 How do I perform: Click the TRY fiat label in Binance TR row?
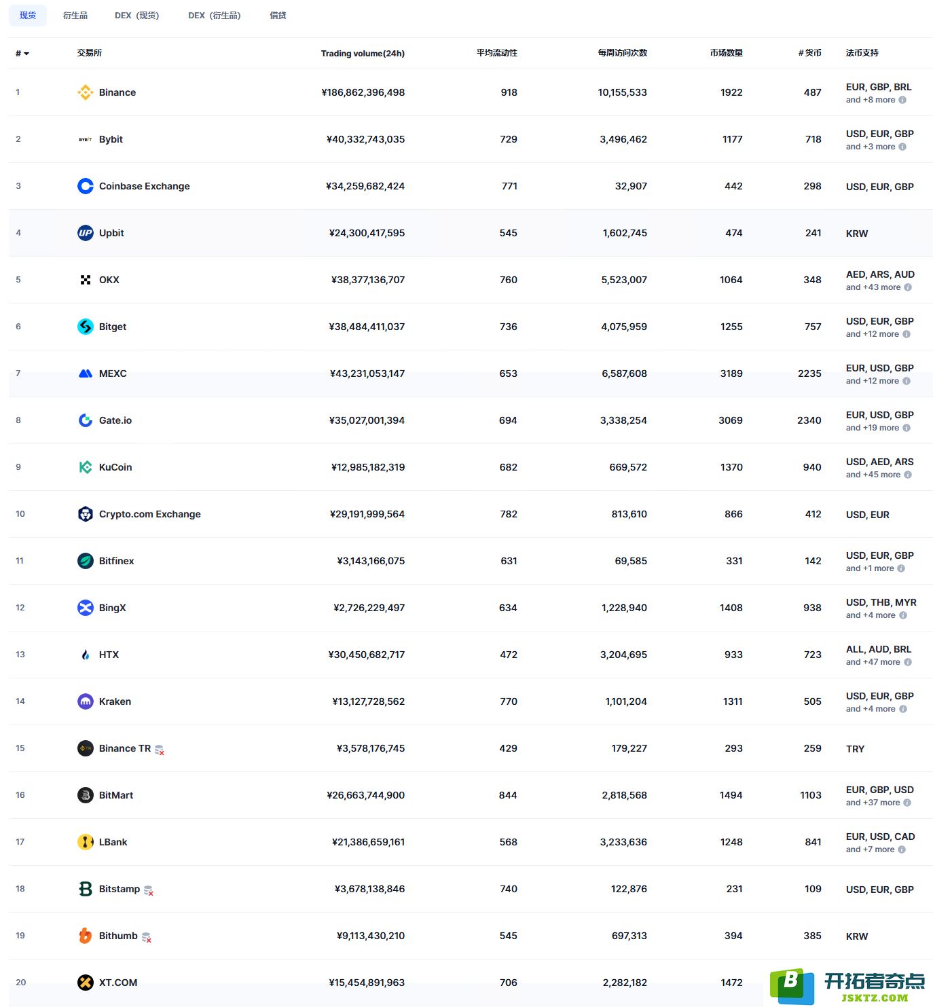coord(856,749)
